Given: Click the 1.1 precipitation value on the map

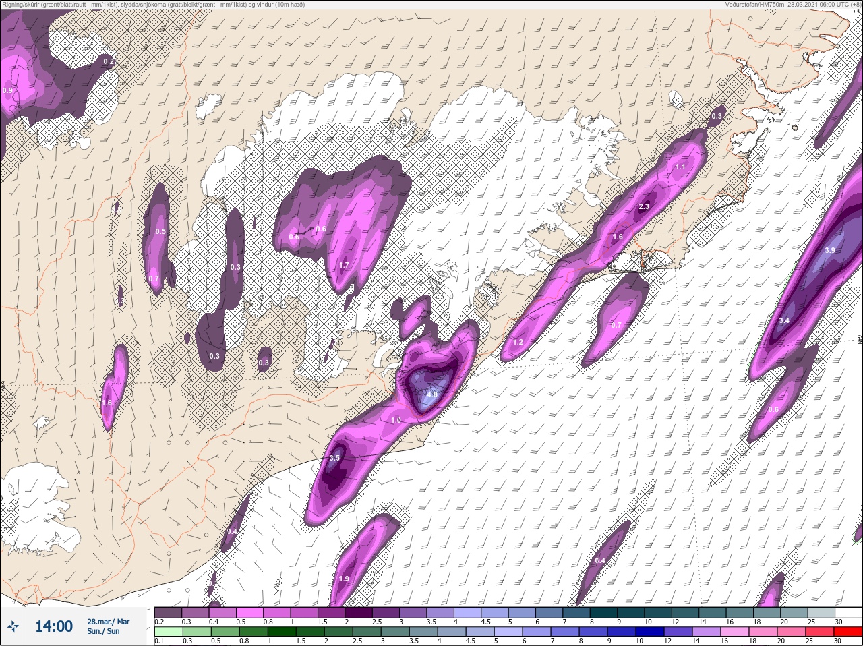Looking at the screenshot, I should 680,167.
